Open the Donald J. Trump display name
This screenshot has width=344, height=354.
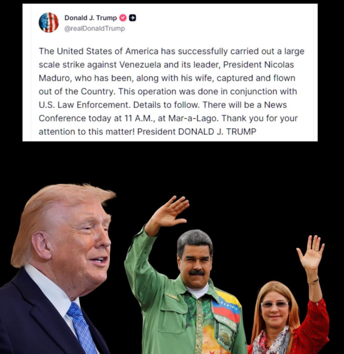(x=91, y=18)
